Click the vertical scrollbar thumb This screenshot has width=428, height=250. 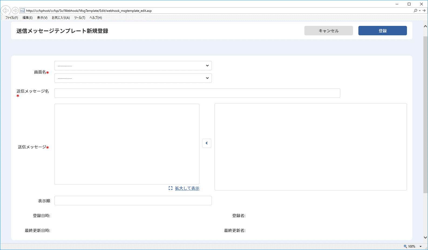coord(425,114)
